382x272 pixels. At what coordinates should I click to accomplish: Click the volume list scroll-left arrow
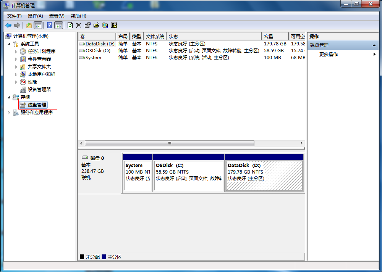(x=81, y=143)
